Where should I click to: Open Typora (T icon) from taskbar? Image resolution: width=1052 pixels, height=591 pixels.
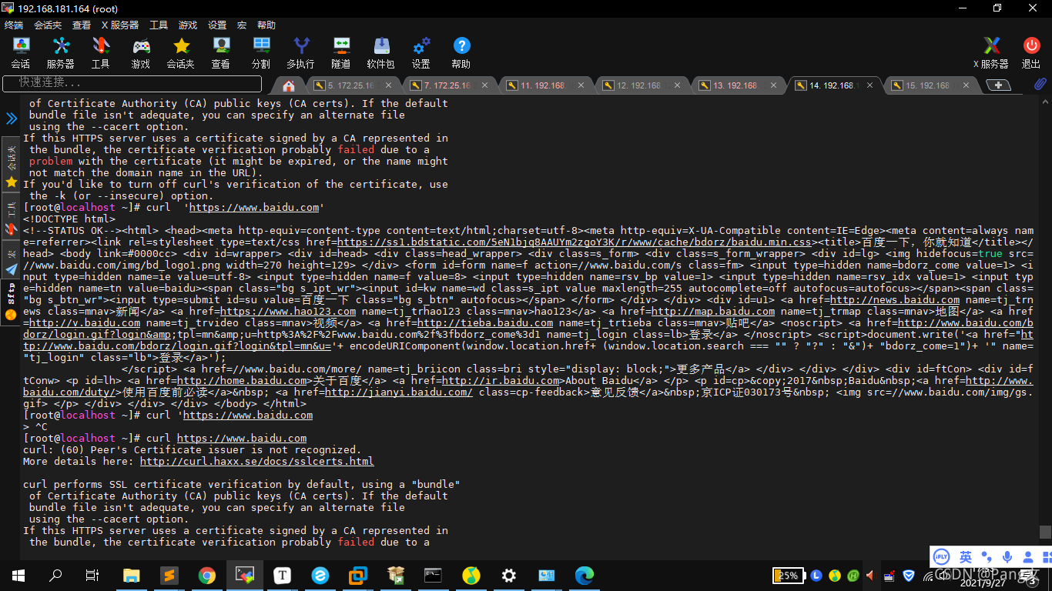(283, 575)
